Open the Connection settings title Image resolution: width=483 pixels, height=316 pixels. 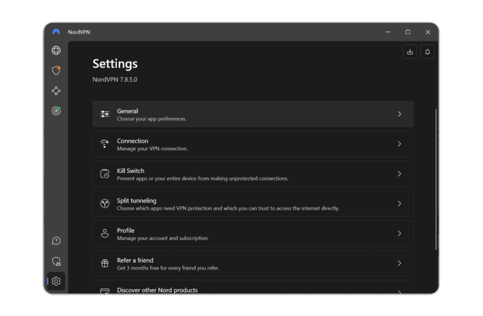click(133, 141)
